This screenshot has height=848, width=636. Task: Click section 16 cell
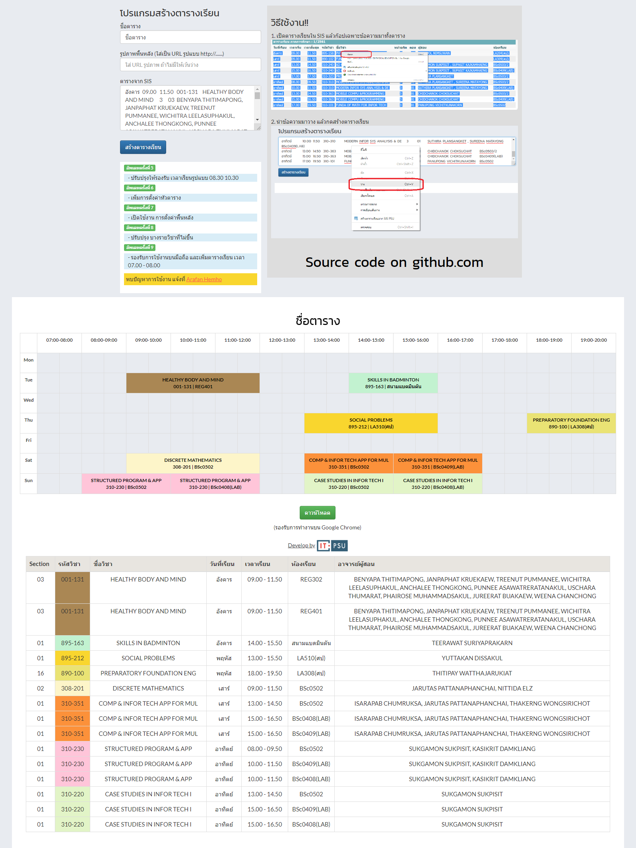pos(41,673)
